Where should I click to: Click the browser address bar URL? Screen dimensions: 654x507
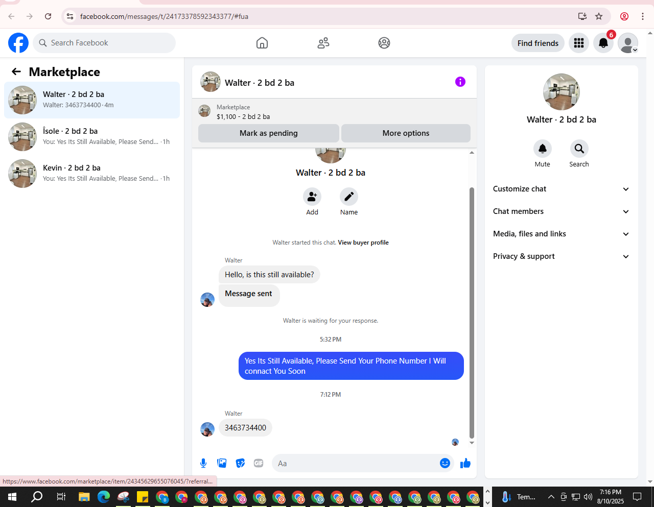click(x=164, y=16)
